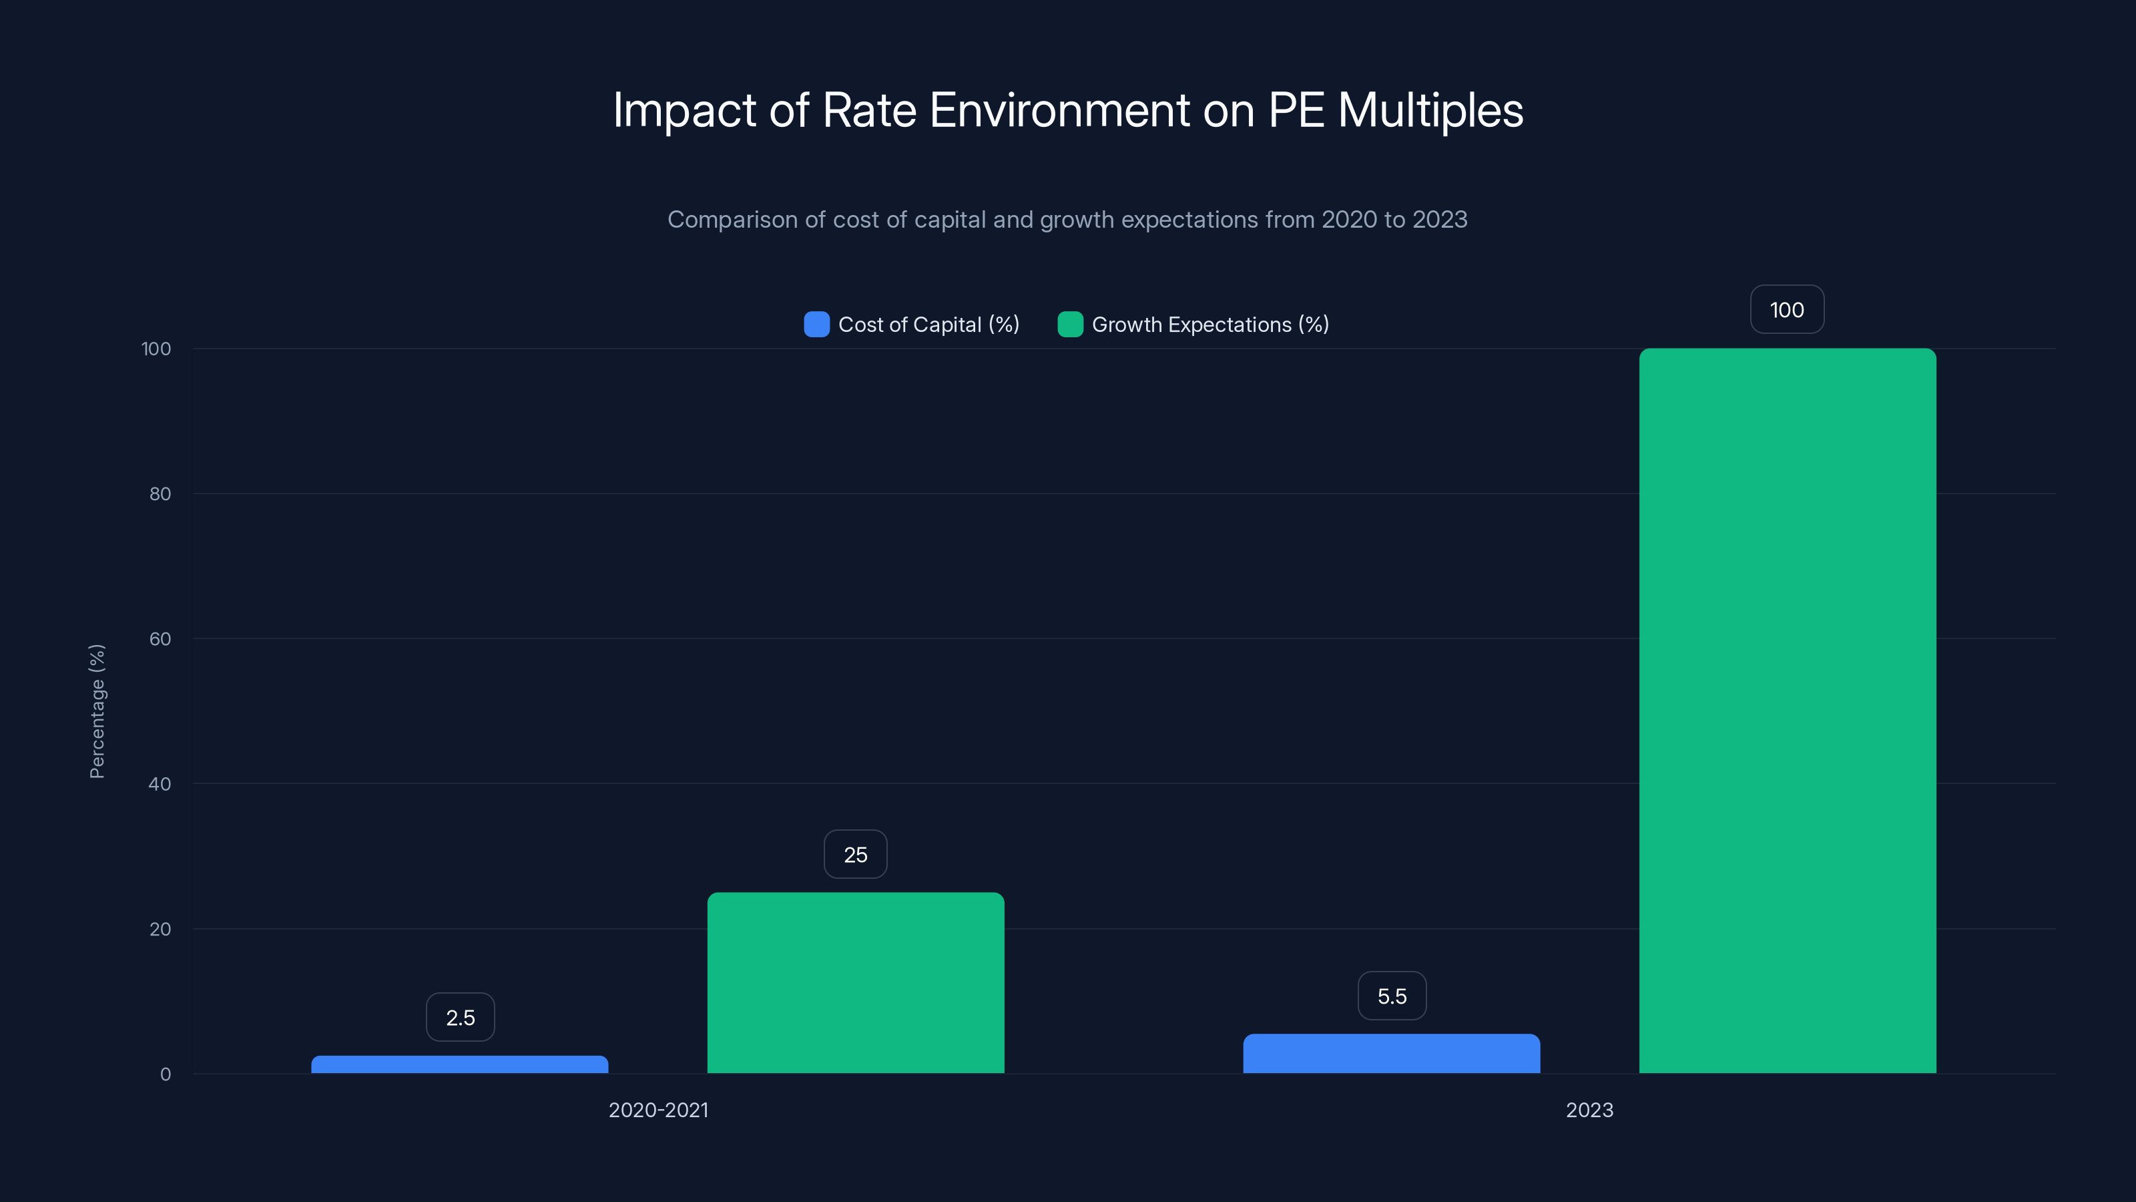This screenshot has width=2136, height=1202.
Task: Click the chart title Impact of Rate Environment
Action: click(1068, 110)
